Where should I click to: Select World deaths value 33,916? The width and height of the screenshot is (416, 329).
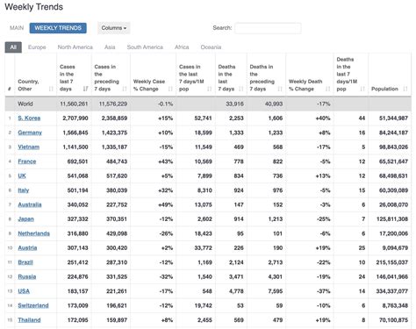pyautogui.click(x=234, y=104)
